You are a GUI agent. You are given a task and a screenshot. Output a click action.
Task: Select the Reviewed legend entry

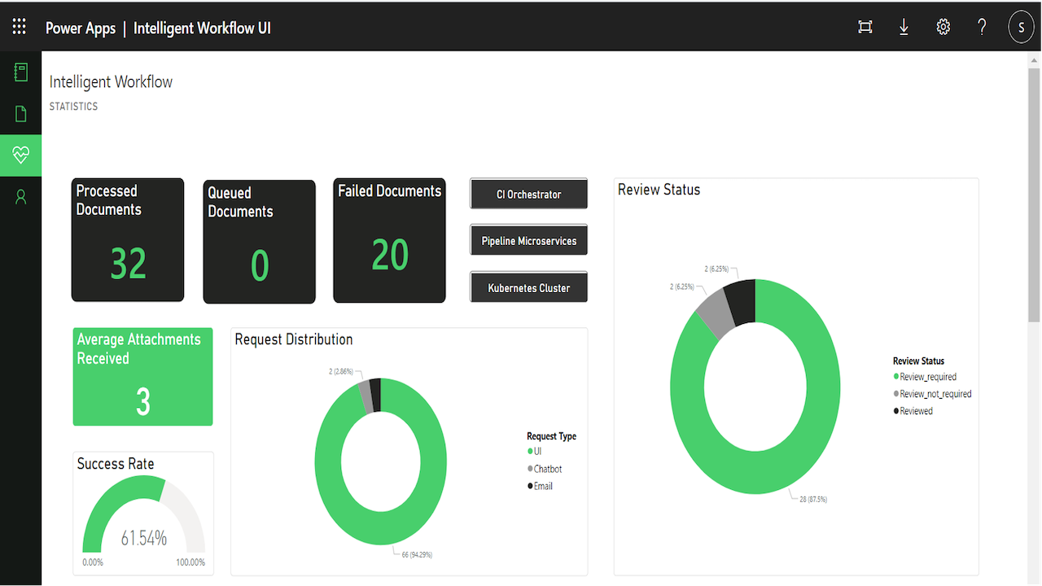pyautogui.click(x=913, y=411)
